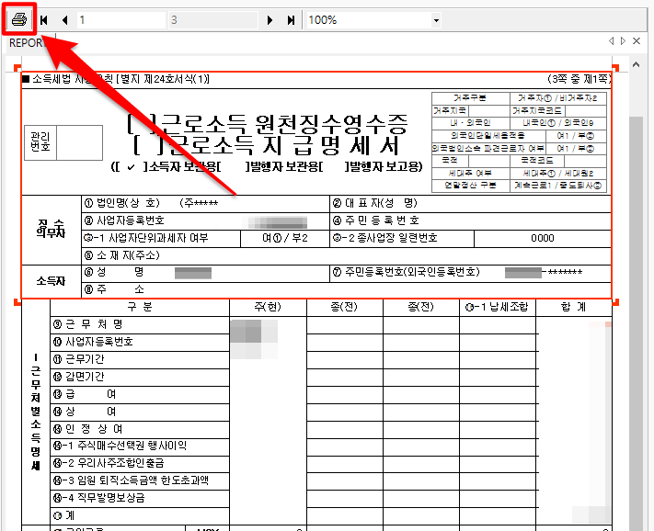Go to the previous report page
Viewport: 654px width, 531px height.
point(64,20)
